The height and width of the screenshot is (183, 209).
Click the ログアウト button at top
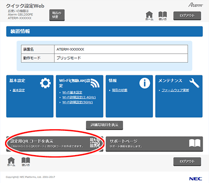pos(187,16)
